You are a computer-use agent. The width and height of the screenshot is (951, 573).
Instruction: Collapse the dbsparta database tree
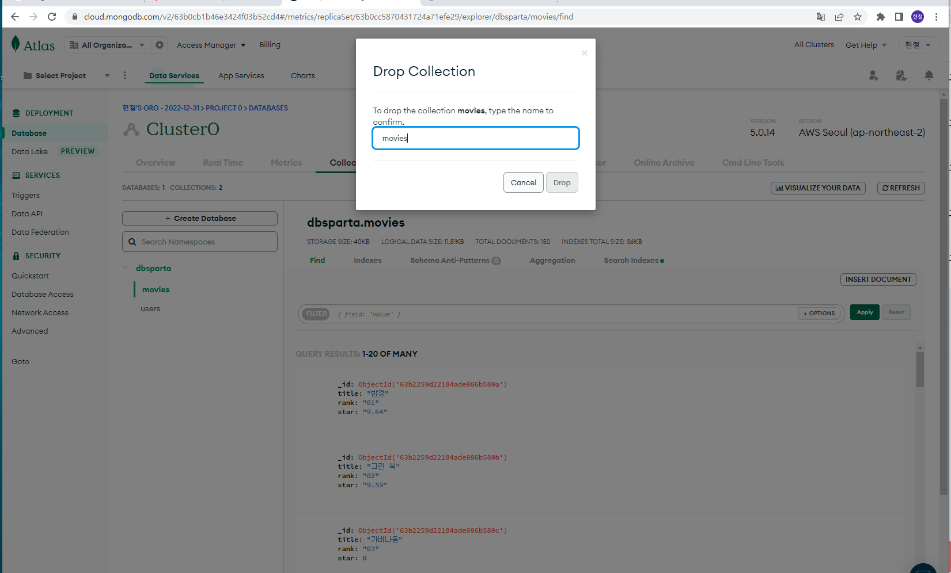126,268
